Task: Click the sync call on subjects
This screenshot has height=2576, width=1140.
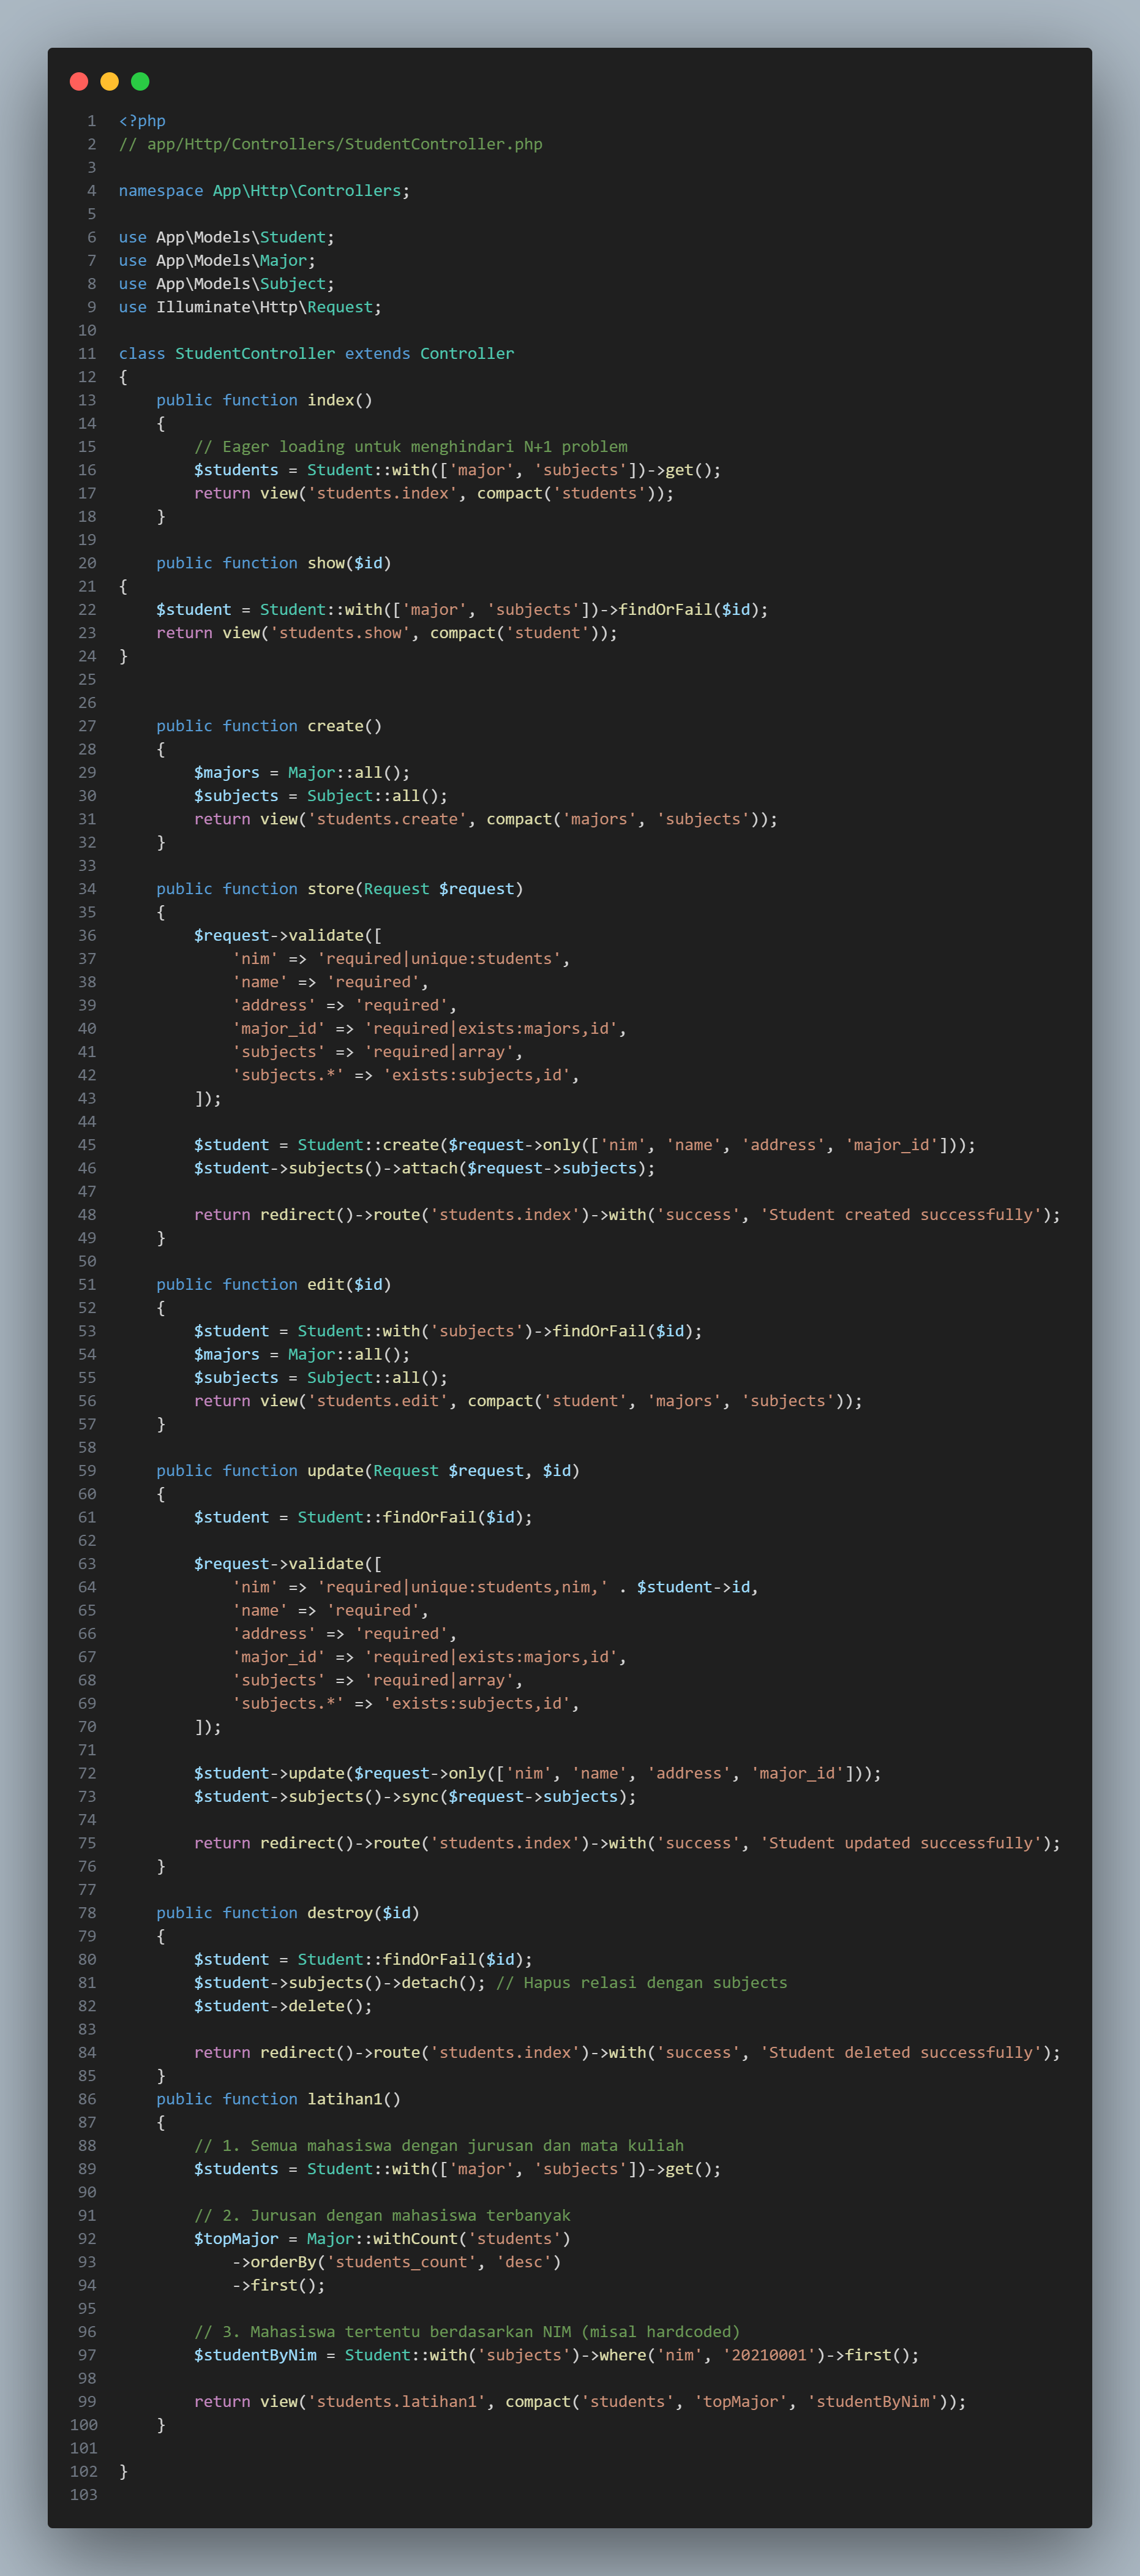Action: [x=420, y=1797]
